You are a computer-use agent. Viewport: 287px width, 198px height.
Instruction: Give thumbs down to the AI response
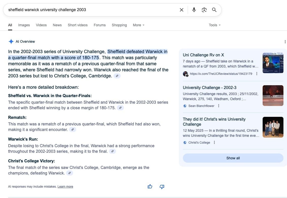pos(162,187)
